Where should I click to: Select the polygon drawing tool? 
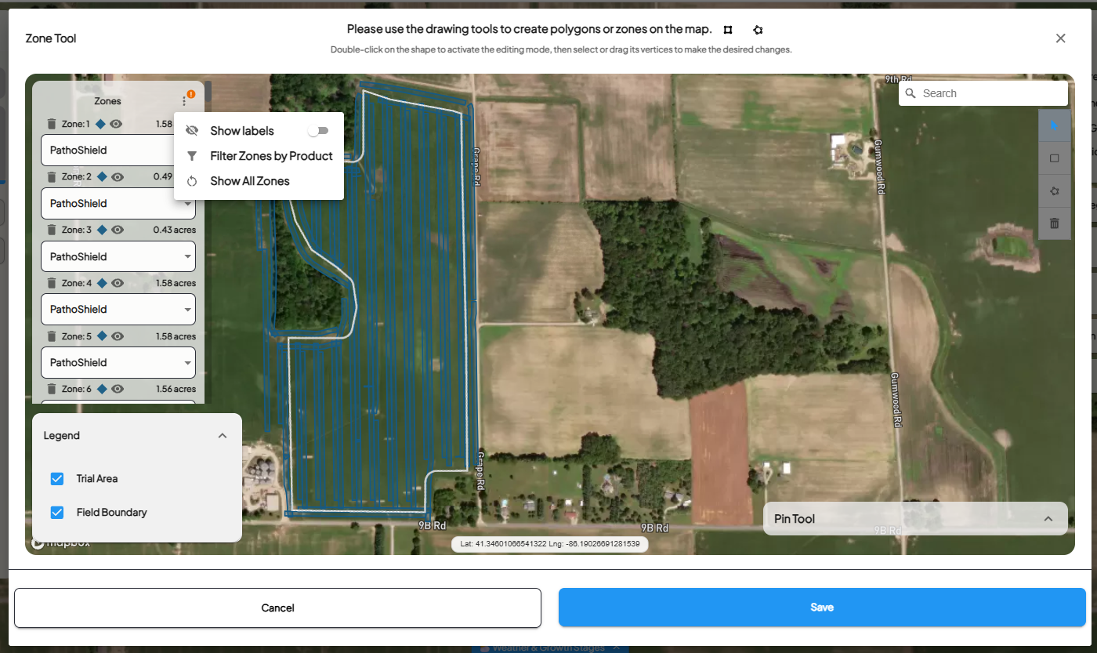1054,190
